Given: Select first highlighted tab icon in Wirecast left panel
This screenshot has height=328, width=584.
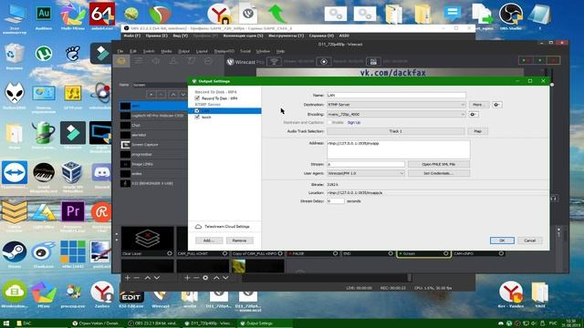Looking at the screenshot, I should (121, 61).
